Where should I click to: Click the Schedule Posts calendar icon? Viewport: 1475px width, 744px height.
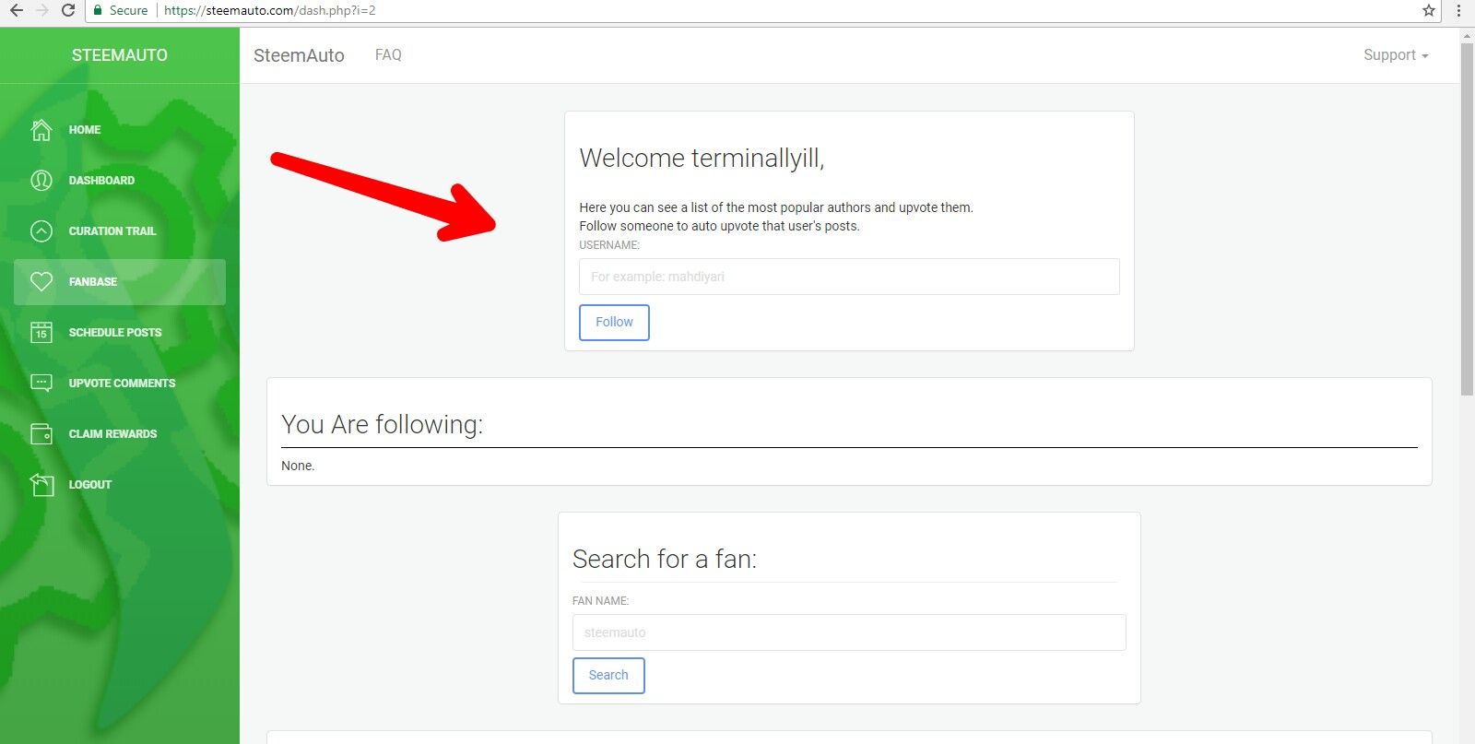[41, 333]
